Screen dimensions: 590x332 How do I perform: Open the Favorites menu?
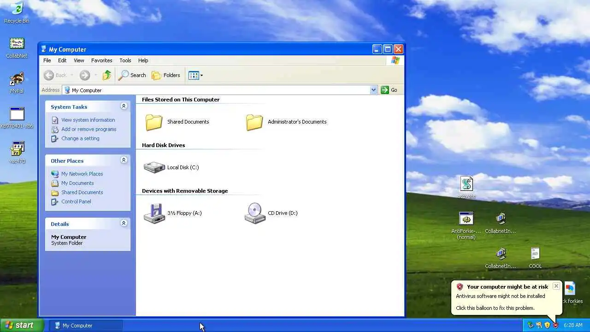pos(101,60)
